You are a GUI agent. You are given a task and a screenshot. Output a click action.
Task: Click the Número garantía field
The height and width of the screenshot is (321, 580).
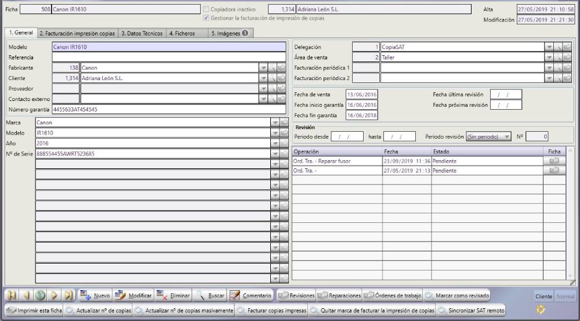pyautogui.click(x=169, y=109)
